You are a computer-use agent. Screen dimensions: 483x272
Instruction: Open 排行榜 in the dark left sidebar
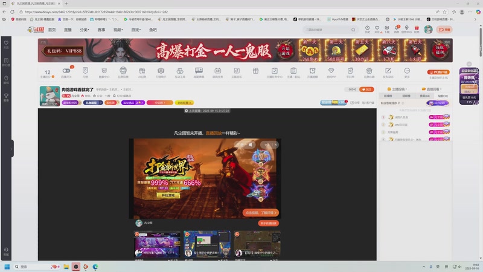click(x=6, y=62)
